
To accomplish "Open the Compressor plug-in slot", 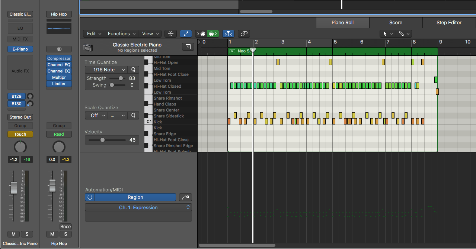I will coord(59,58).
